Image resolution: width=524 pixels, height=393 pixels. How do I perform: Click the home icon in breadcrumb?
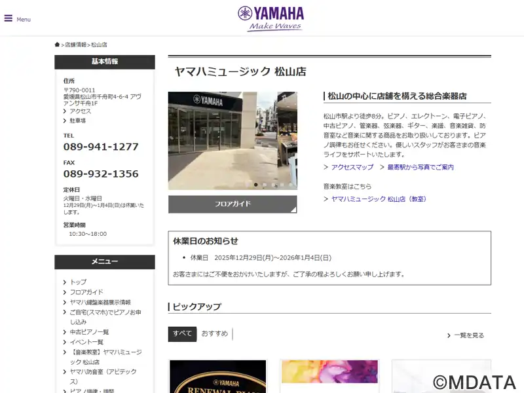coord(57,45)
